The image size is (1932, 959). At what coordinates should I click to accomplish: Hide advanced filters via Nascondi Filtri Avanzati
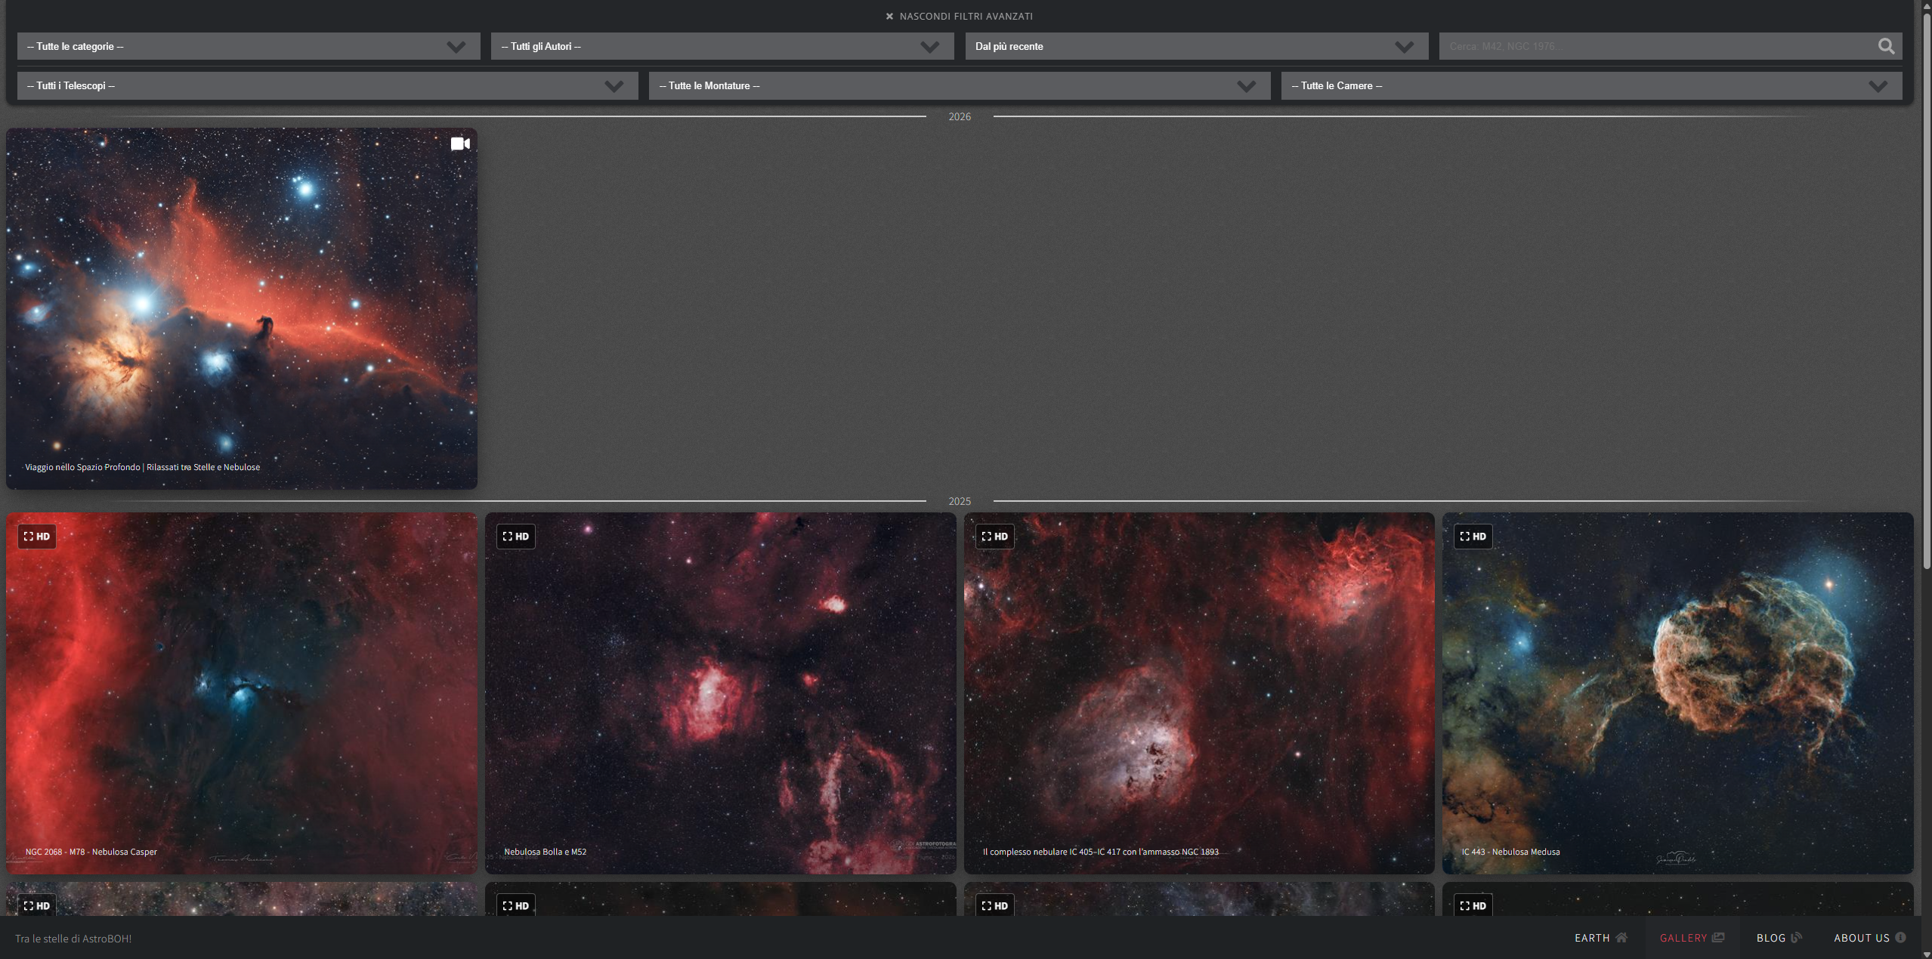[966, 16]
